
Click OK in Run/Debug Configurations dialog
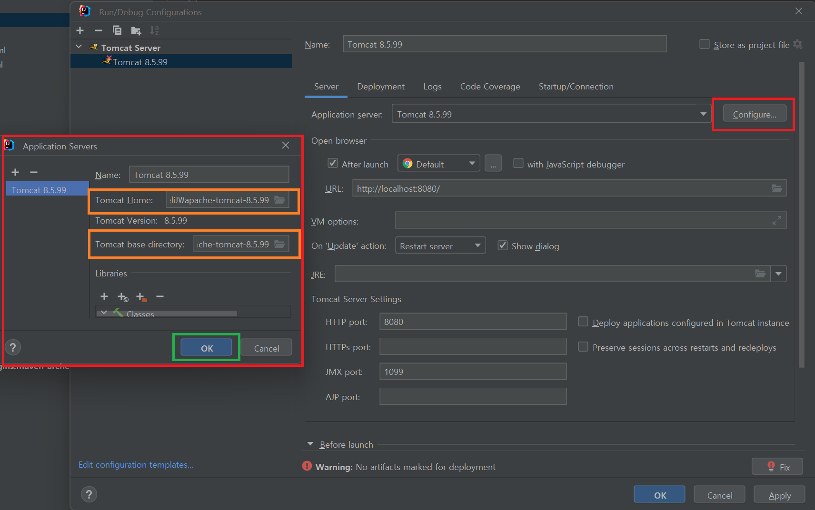click(660, 495)
